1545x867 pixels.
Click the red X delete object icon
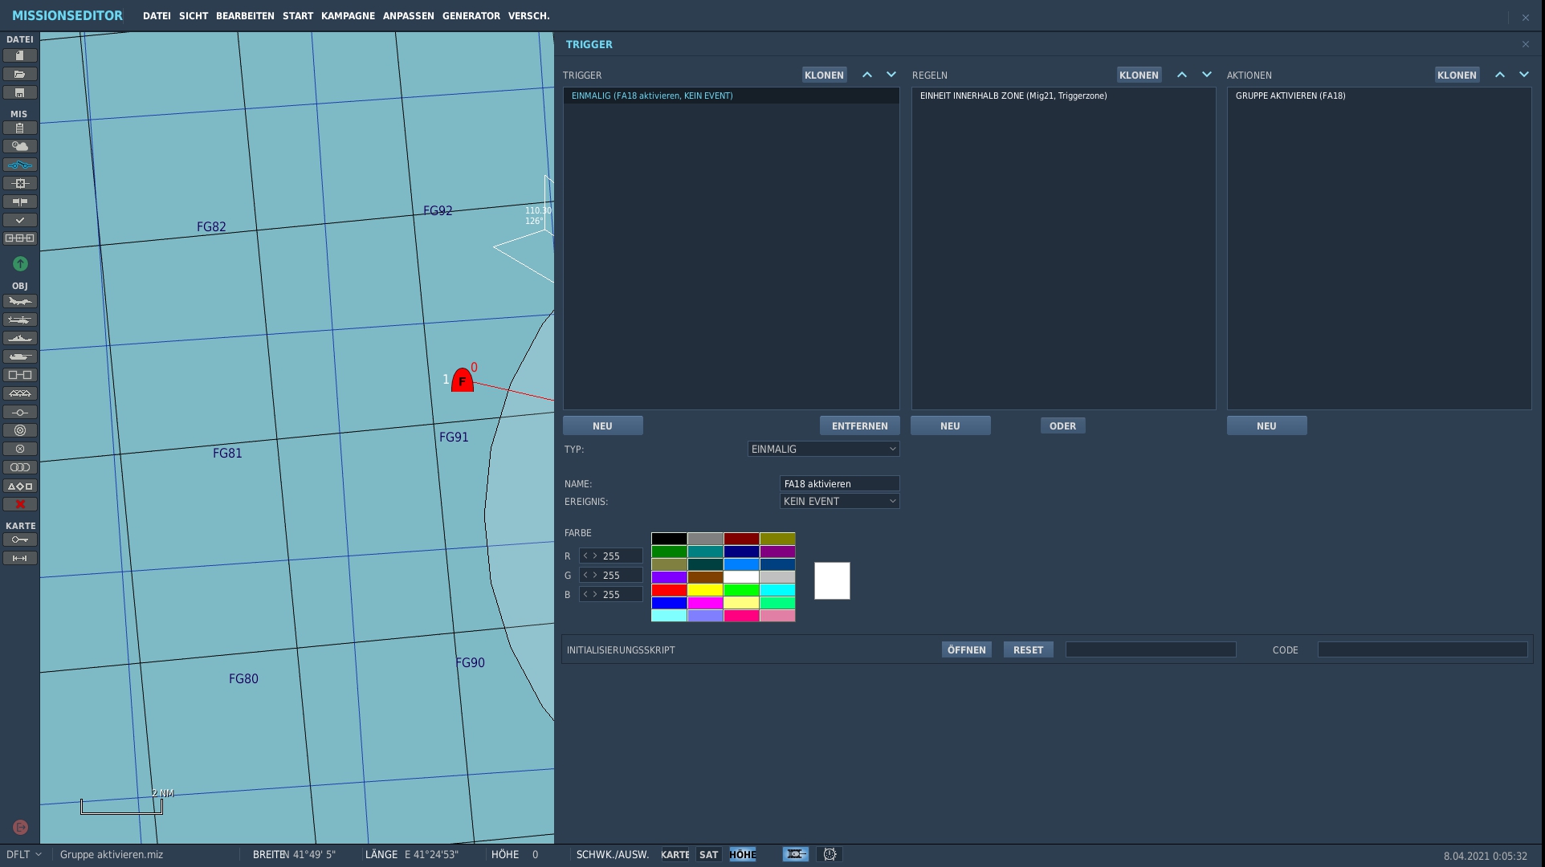pyautogui.click(x=20, y=504)
